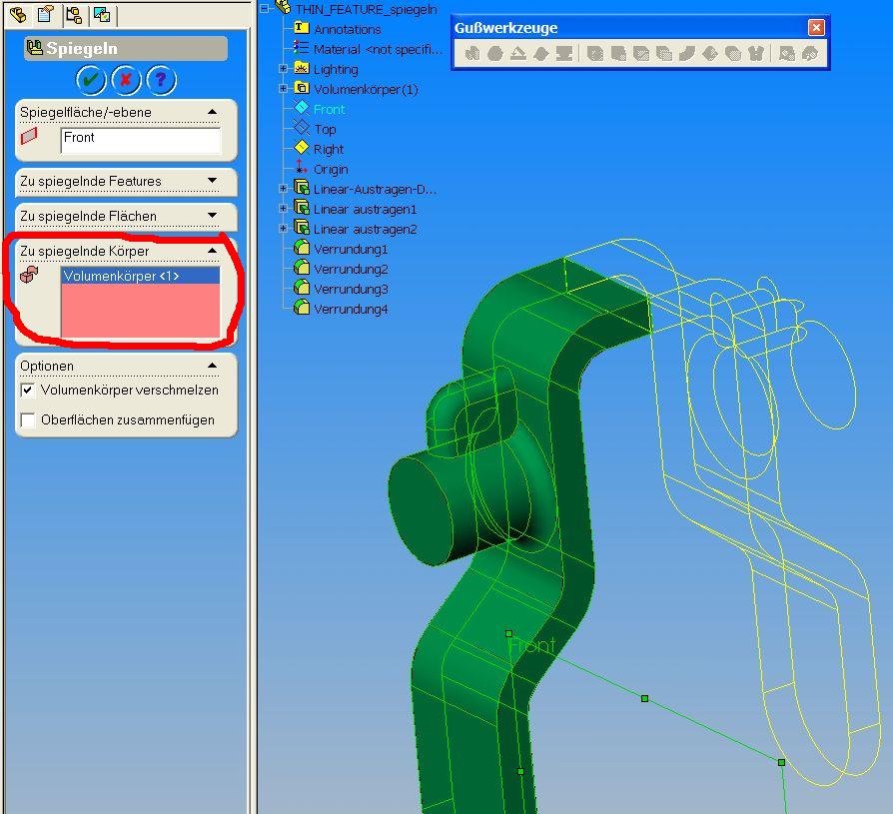Select Verrundung2 fillet feature
This screenshot has height=814, width=893.
351,270
